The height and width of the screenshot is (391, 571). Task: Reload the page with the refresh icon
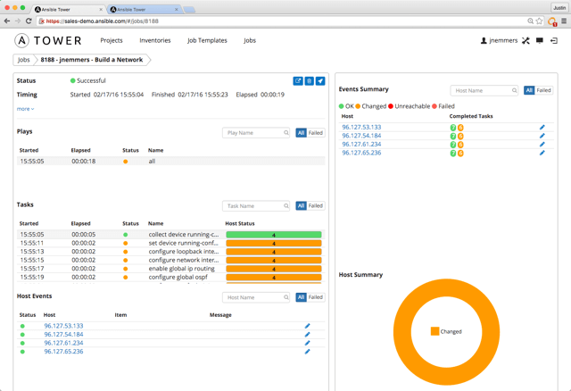[x=29, y=21]
